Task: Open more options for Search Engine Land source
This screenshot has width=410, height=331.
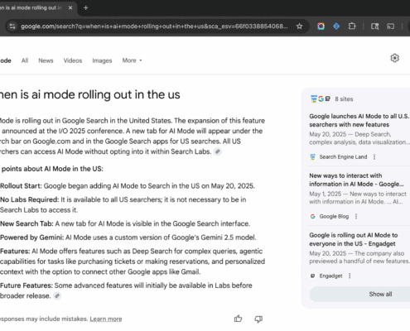Action: (374, 157)
